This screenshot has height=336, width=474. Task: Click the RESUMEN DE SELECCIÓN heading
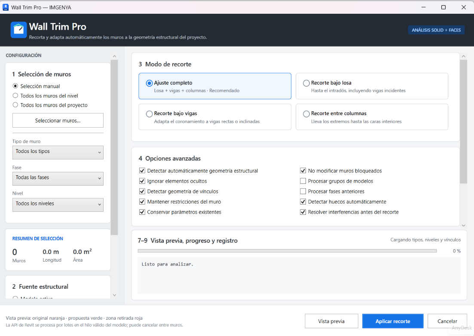[x=38, y=238]
